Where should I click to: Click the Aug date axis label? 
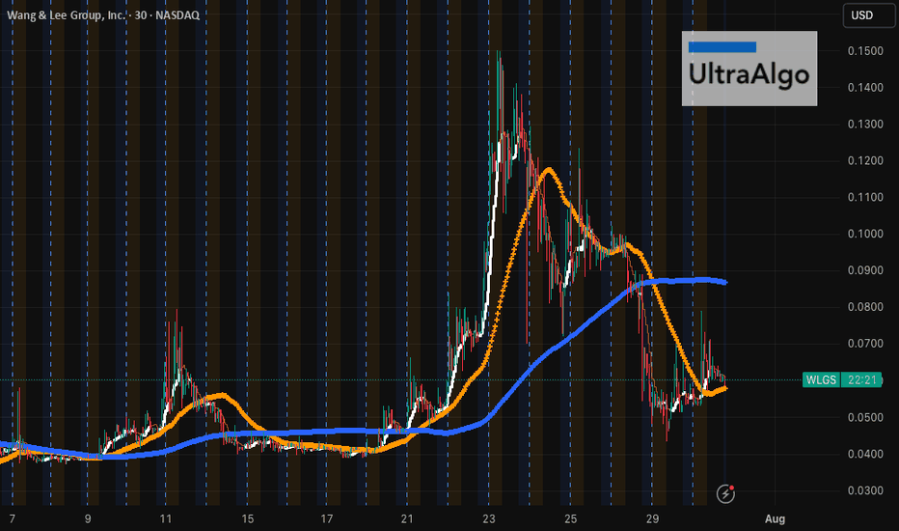775,519
